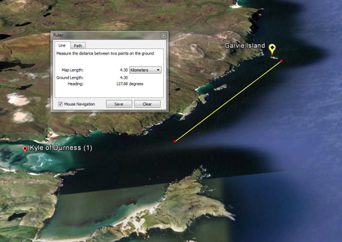
Task: Click the Map Length value 4.30
Action: (124, 70)
